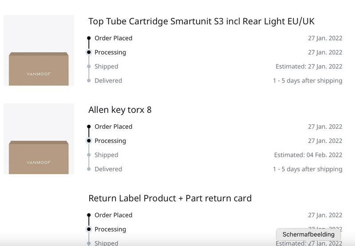Click Processing marker for Top Tube Cartridge
The image size is (355, 246).
click(x=89, y=52)
